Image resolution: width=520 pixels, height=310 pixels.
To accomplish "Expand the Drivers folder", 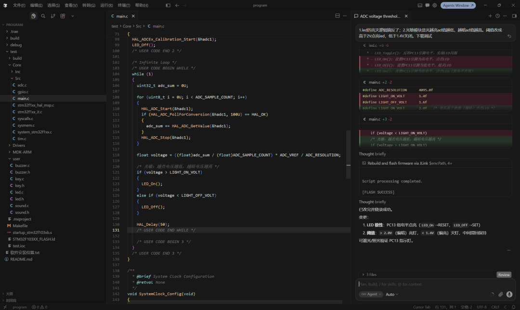I will [x=19, y=145].
